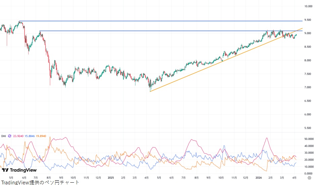Click the 7.000 price axis label
The width and height of the screenshot is (315, 185).
pos(308,87)
